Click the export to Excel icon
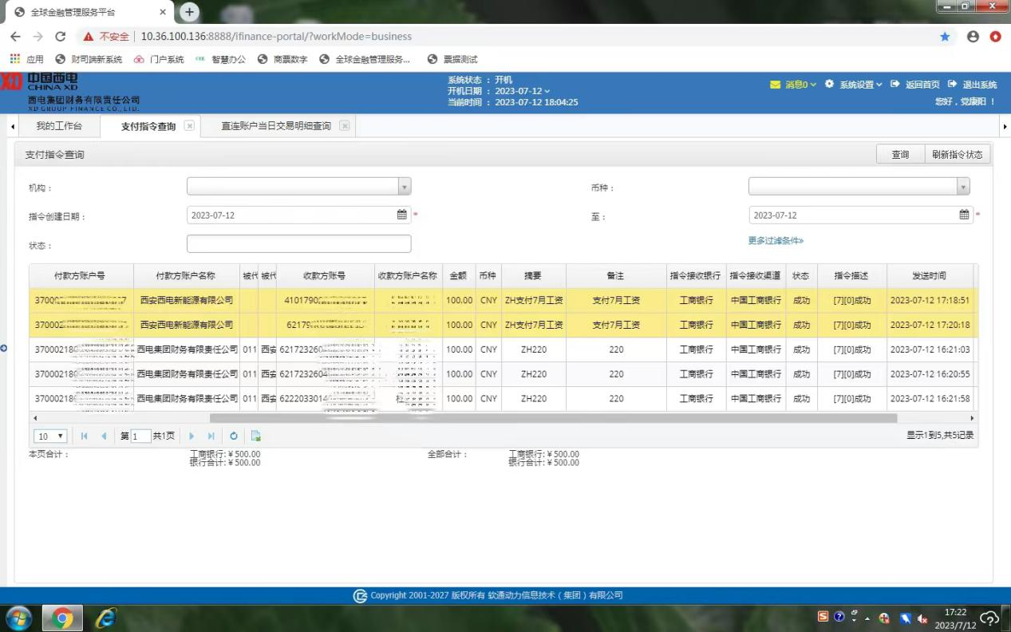The height and width of the screenshot is (632, 1011). pos(256,436)
